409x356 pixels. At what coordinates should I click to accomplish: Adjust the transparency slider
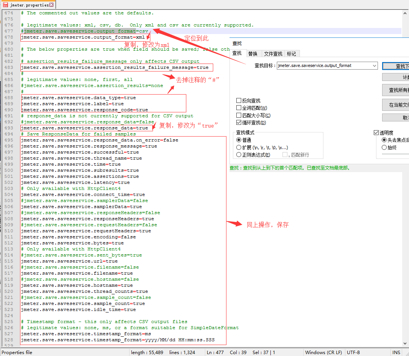point(395,154)
